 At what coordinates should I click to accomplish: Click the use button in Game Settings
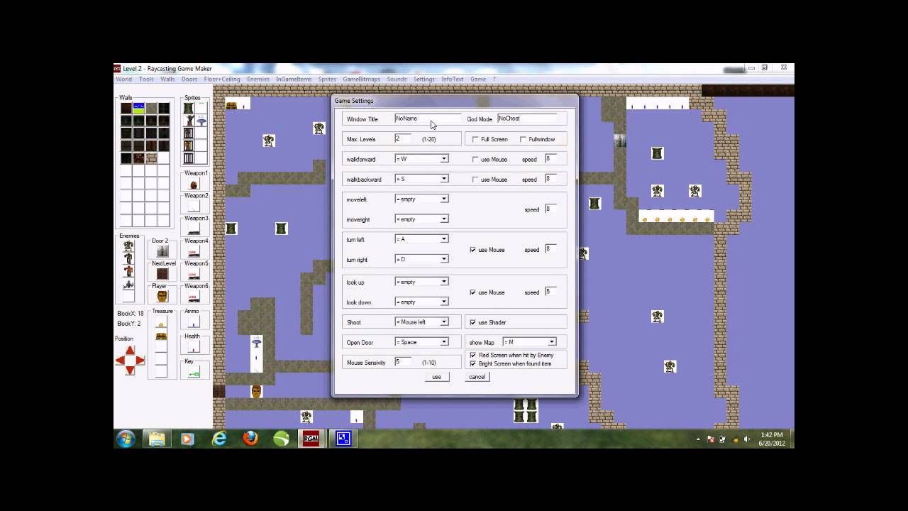tap(437, 377)
